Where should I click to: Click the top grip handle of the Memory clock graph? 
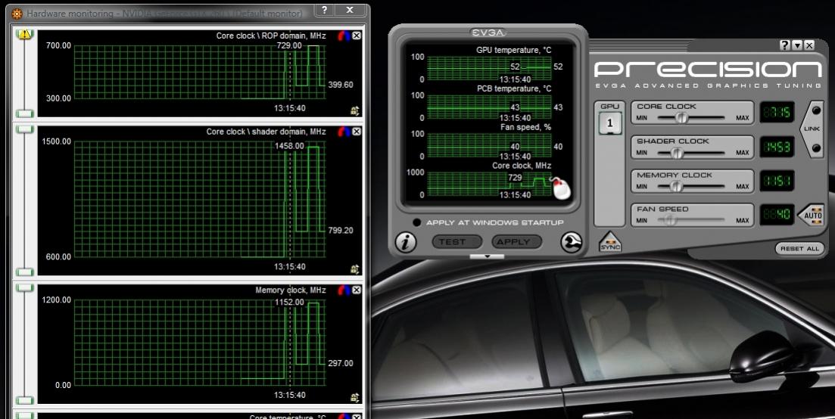tap(24, 288)
